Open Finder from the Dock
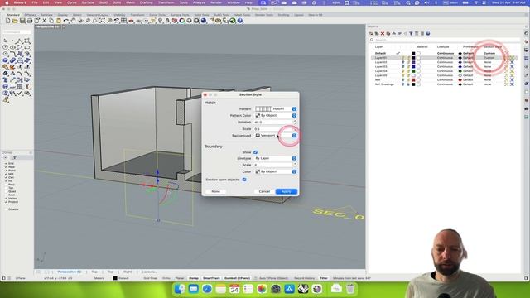The height and width of the screenshot is (298, 530). click(181, 289)
